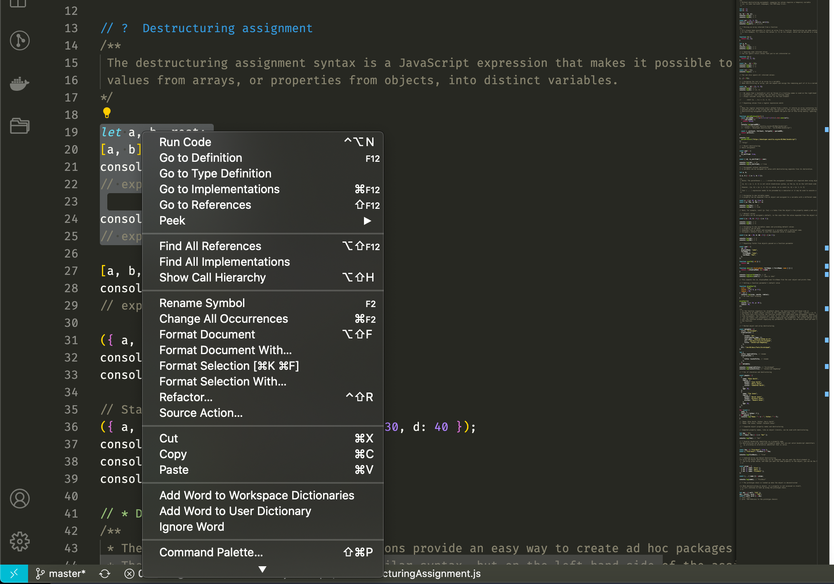Open the Project Manager folder icon

[19, 126]
